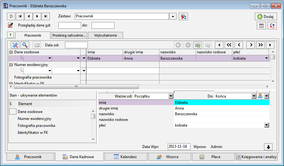
Task: Open the płeć kobieta dropdown in grid row
Action: tap(267, 58)
